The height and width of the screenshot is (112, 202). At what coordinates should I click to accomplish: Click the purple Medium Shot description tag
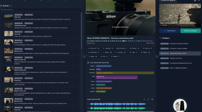[117, 77]
